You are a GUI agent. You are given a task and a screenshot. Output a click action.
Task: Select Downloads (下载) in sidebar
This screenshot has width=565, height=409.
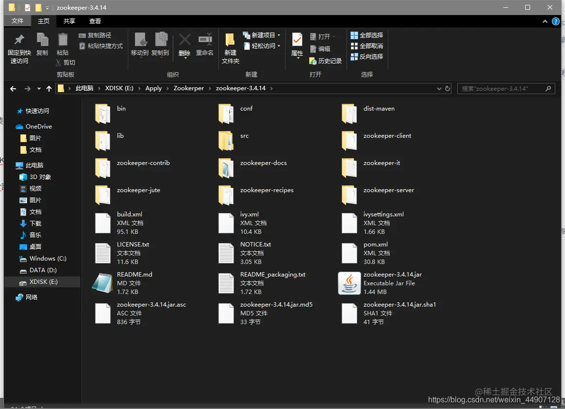coord(31,224)
